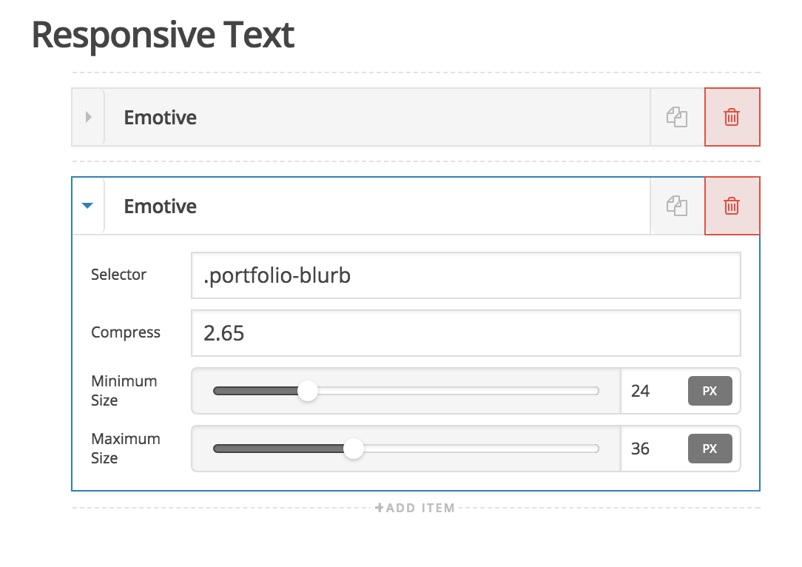The image size is (802, 567).
Task: Toggle the PX unit button for Minimum Size
Action: click(710, 391)
